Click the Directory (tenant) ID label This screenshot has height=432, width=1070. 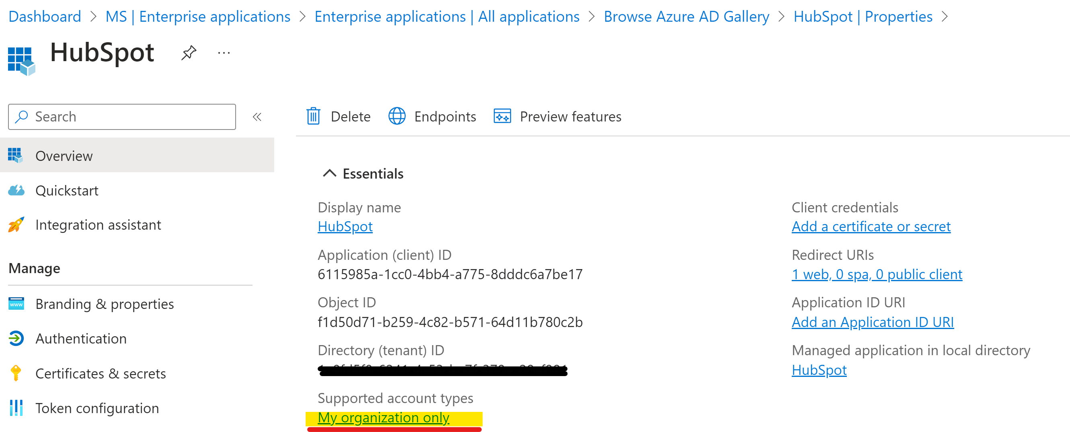point(380,350)
